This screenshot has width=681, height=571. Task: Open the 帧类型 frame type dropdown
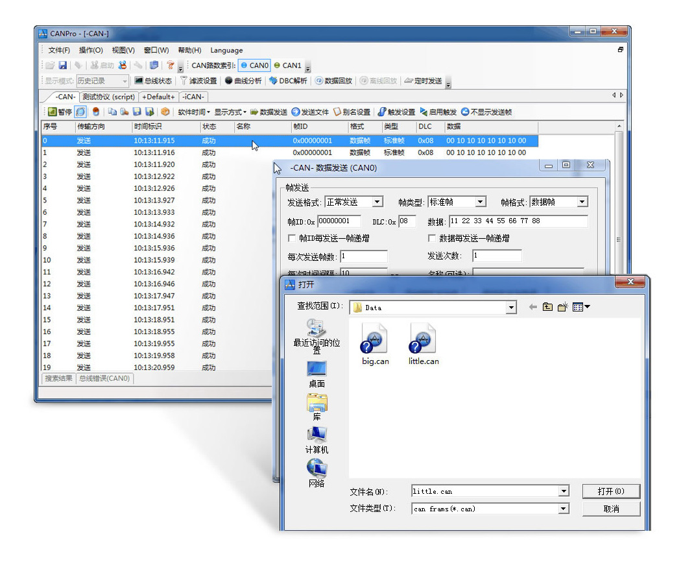480,202
